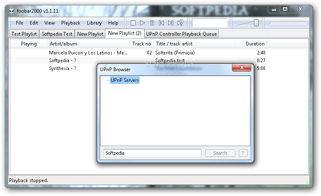The image size is (321, 196).
Task: Click the question mark help button
Action: tap(243, 153)
